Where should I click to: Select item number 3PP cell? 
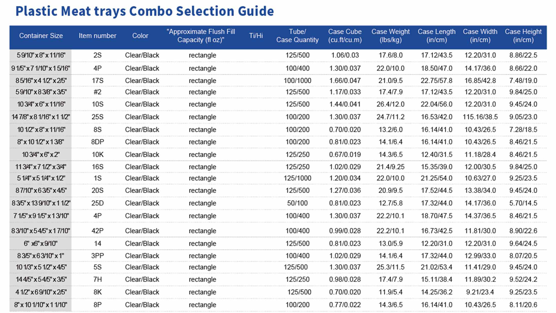click(x=97, y=256)
